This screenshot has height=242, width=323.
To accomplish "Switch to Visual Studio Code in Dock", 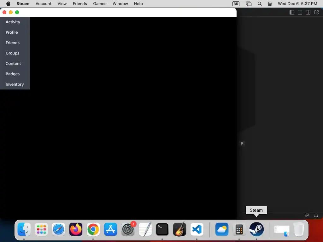I will click(x=197, y=229).
